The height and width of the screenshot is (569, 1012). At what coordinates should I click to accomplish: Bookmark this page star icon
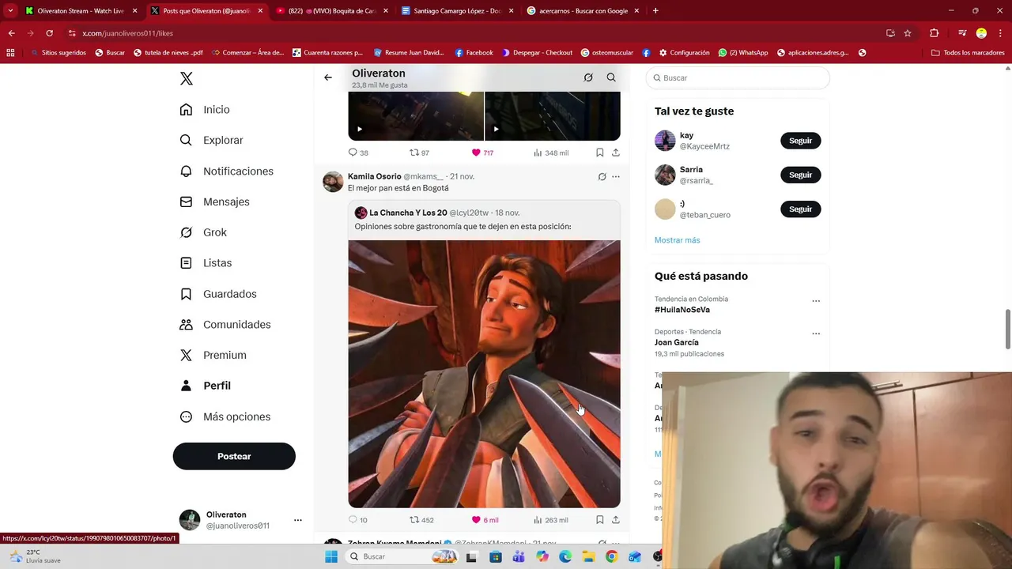point(908,33)
